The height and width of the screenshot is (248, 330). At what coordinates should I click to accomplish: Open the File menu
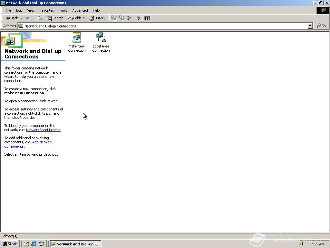pyautogui.click(x=8, y=10)
